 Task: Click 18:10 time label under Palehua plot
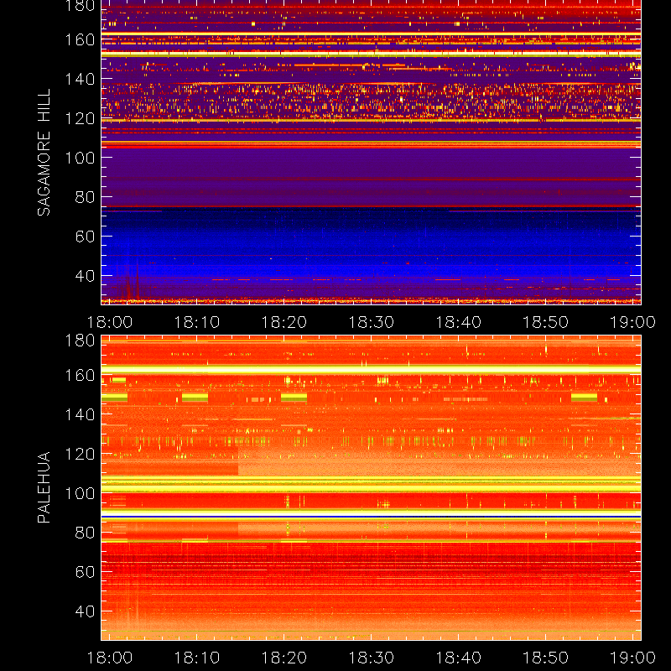coord(196,658)
